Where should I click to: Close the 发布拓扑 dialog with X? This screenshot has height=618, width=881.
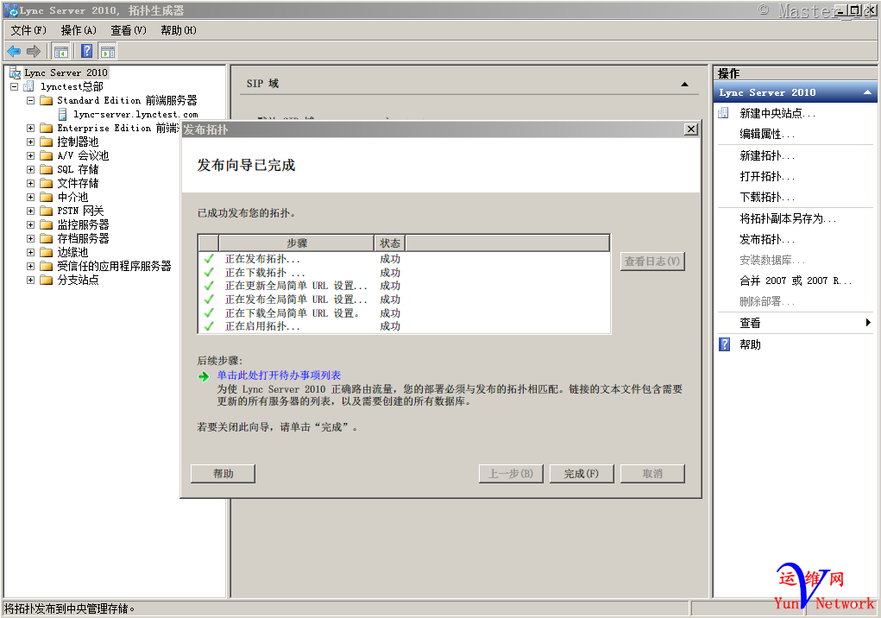point(691,129)
